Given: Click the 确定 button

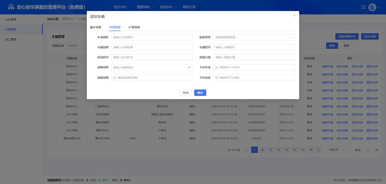Looking at the screenshot, I should 200,93.
